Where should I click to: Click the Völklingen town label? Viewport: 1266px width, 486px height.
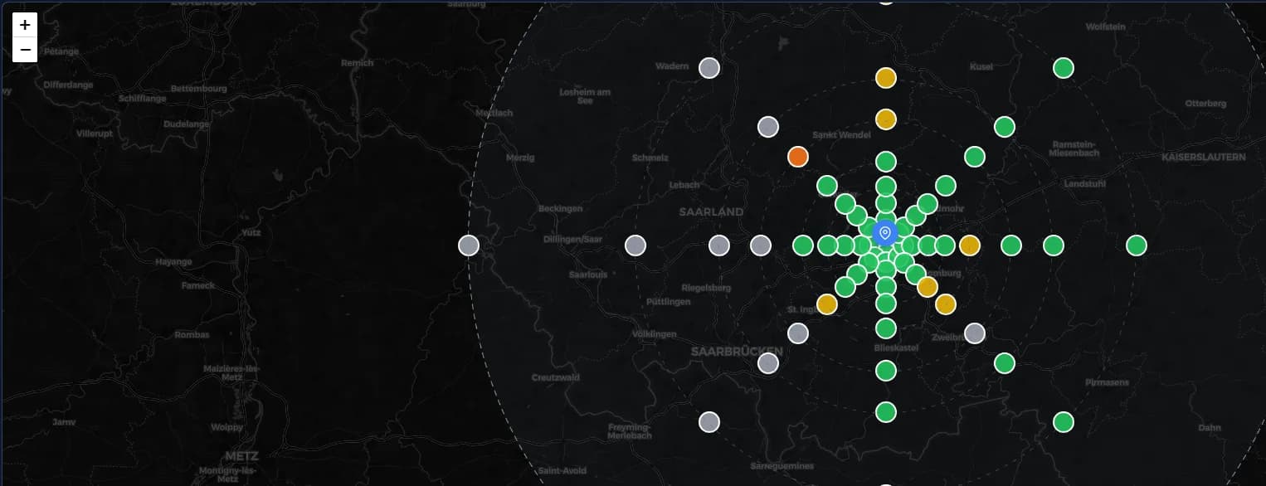coord(654,334)
